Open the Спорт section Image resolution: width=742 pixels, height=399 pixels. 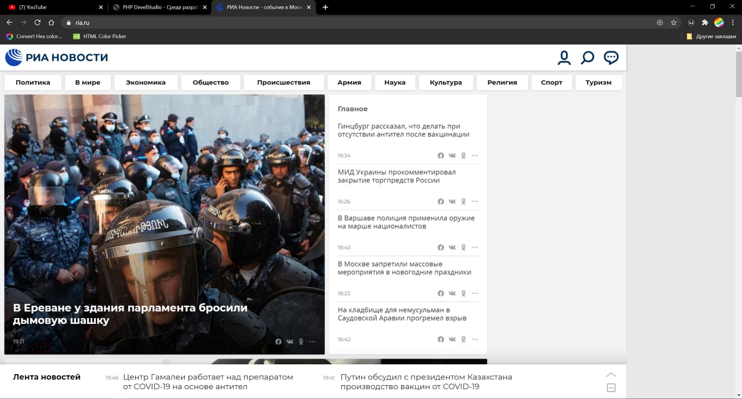click(551, 82)
